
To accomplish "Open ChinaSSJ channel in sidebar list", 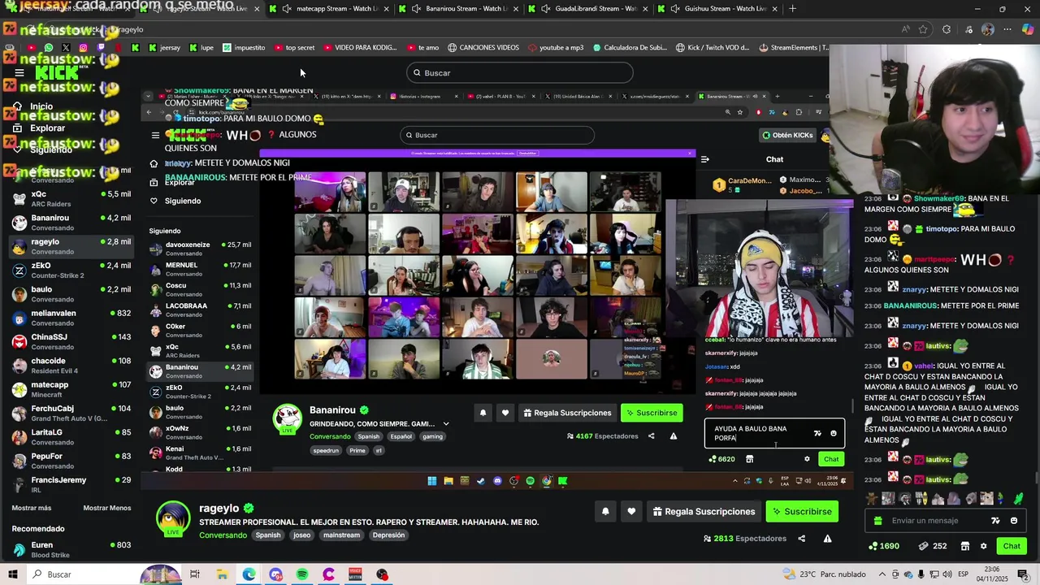I will pos(71,341).
